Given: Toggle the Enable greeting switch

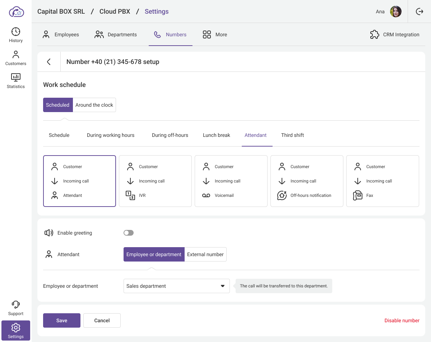Looking at the screenshot, I should click(x=129, y=233).
